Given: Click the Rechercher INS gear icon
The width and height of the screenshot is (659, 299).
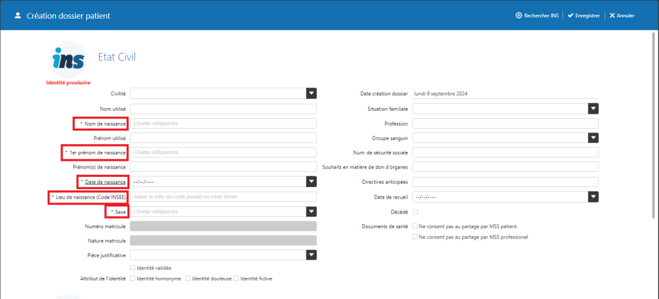Looking at the screenshot, I should coord(519,15).
